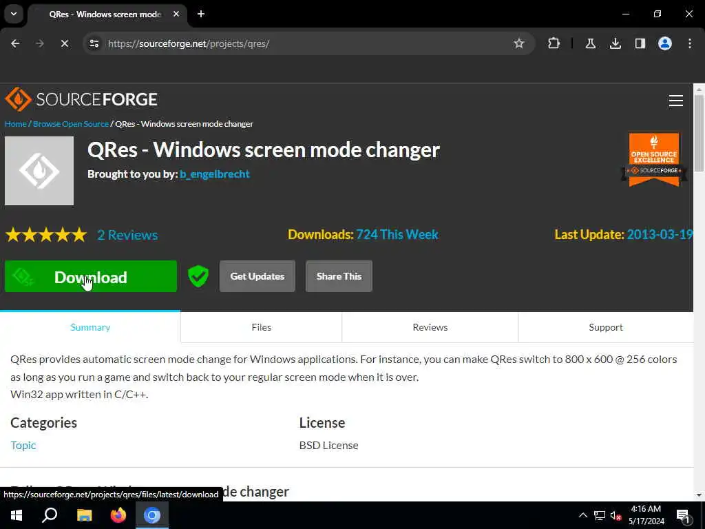This screenshot has width=705, height=529.
Task: Open the Chrome three-dot menu
Action: coord(690,43)
